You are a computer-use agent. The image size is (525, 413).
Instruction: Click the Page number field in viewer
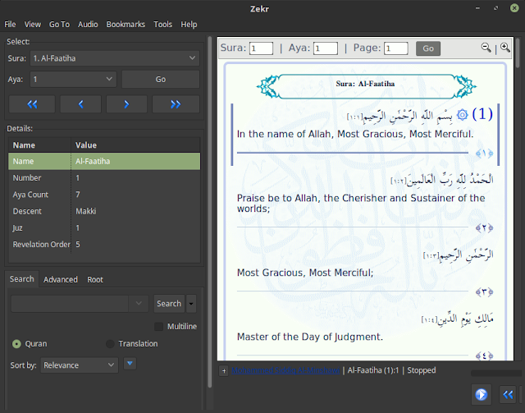(x=396, y=48)
